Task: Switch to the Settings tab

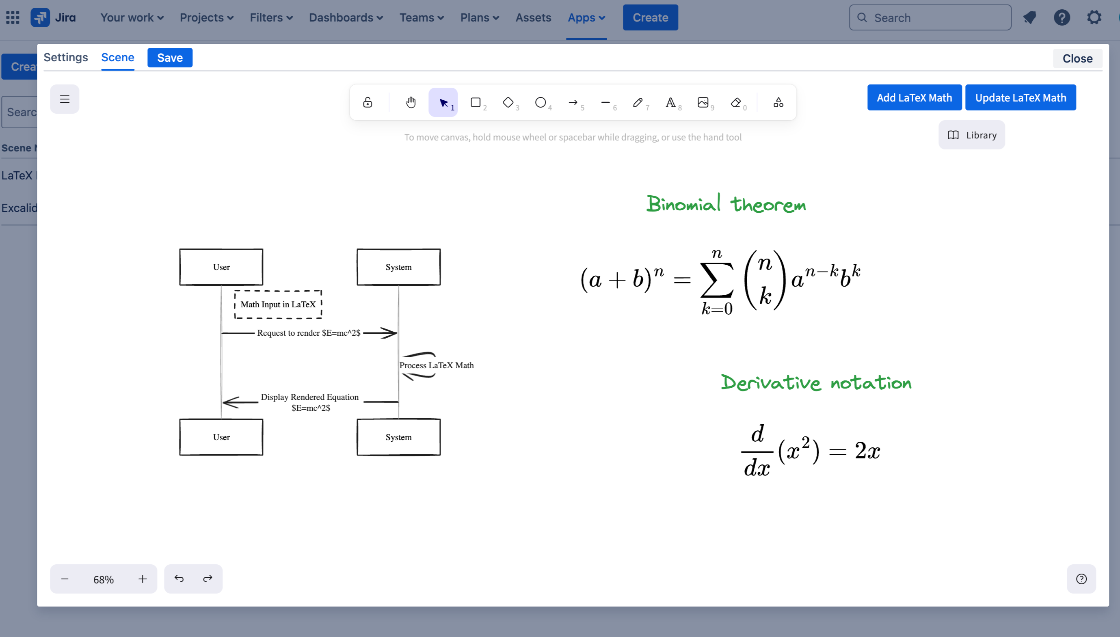Action: 66,57
